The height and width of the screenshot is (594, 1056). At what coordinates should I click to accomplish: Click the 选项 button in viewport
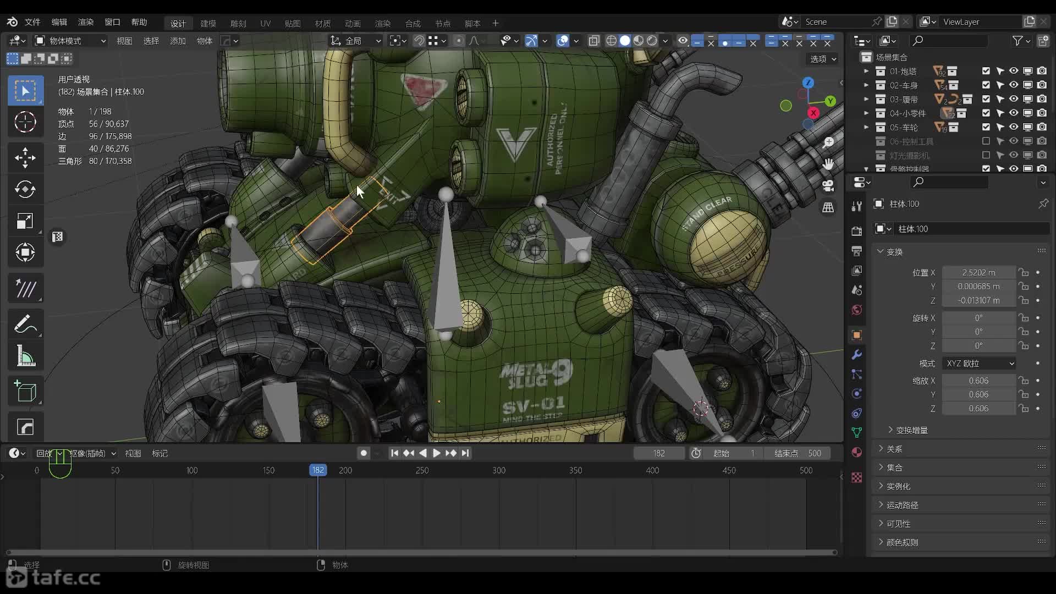pos(823,59)
